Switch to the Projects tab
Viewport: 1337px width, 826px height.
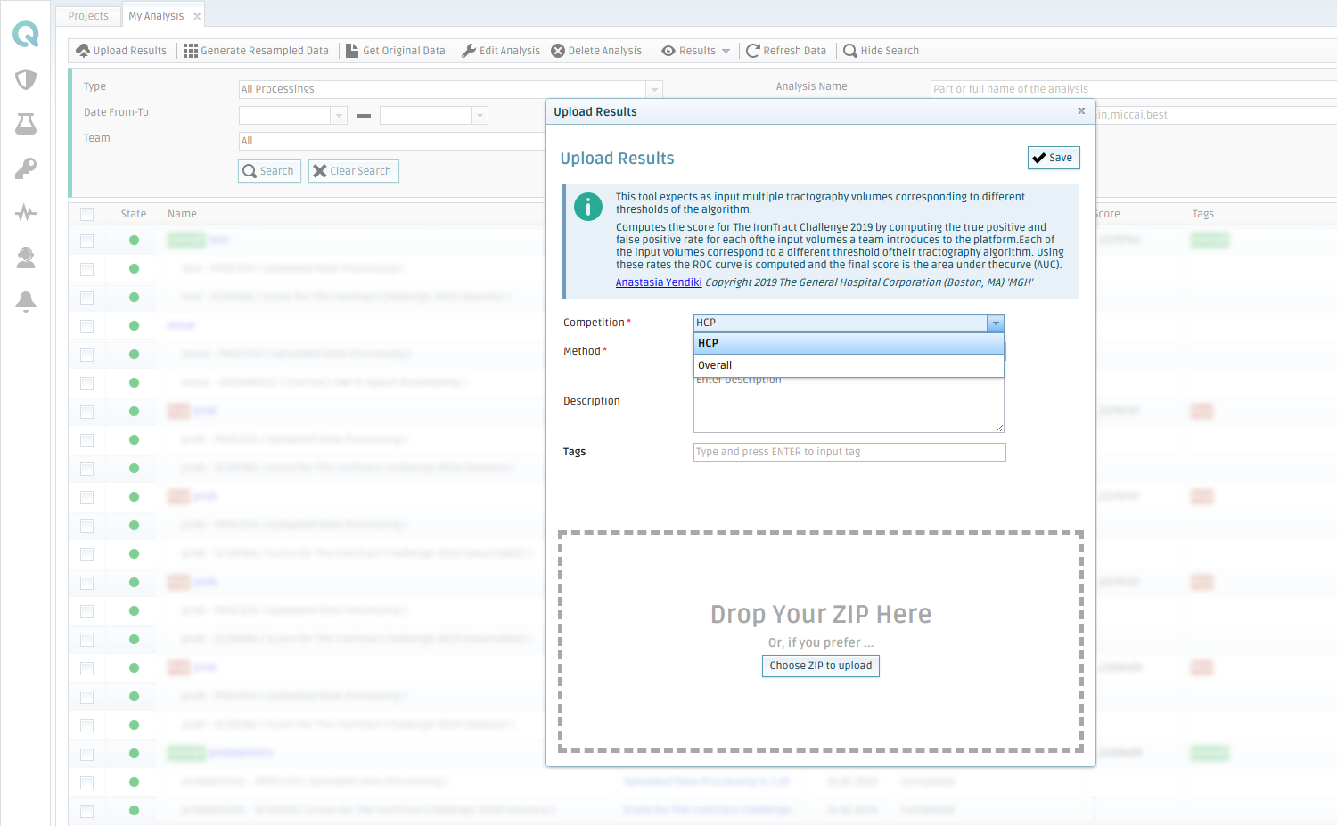coord(88,16)
